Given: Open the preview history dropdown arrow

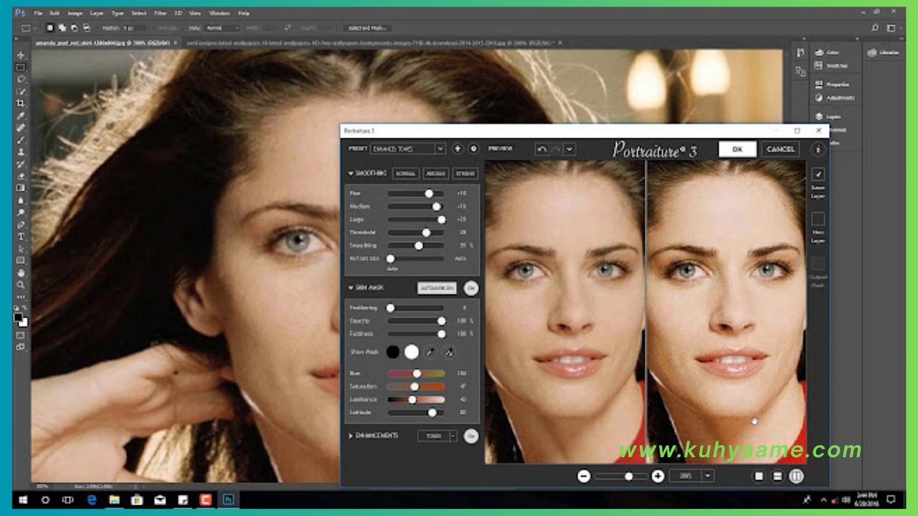Looking at the screenshot, I should (x=569, y=149).
